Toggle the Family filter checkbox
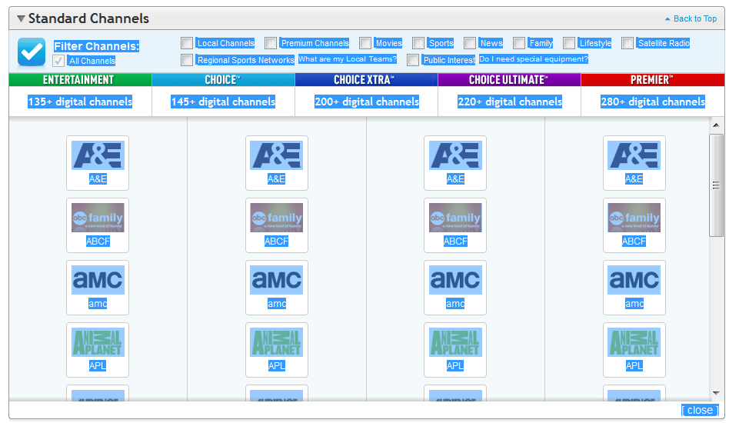Screen dimensions: 729x423 519,43
